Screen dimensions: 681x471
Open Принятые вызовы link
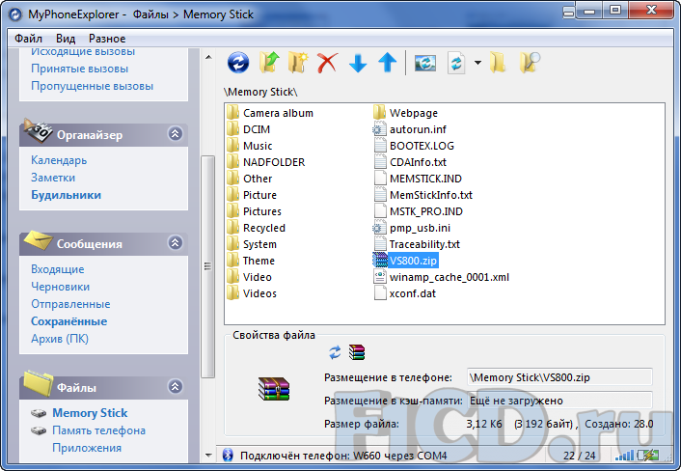coord(79,69)
